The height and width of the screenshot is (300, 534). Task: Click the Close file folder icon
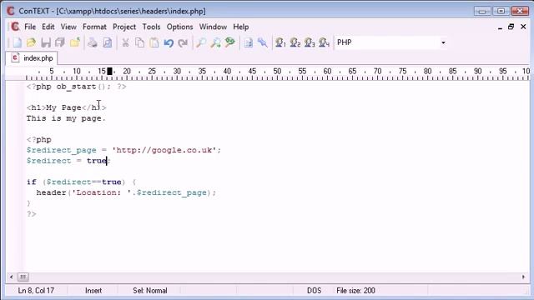(x=74, y=42)
